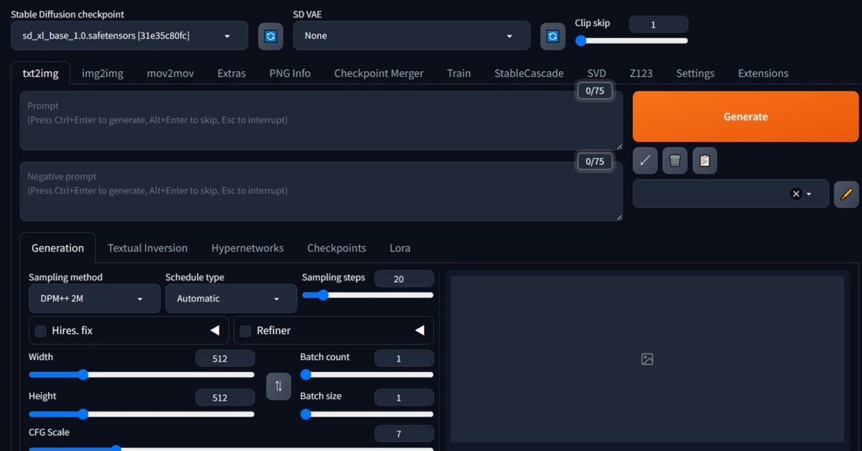The image size is (862, 451).
Task: Apply selected styles with the clipboard icon
Action: click(x=705, y=160)
